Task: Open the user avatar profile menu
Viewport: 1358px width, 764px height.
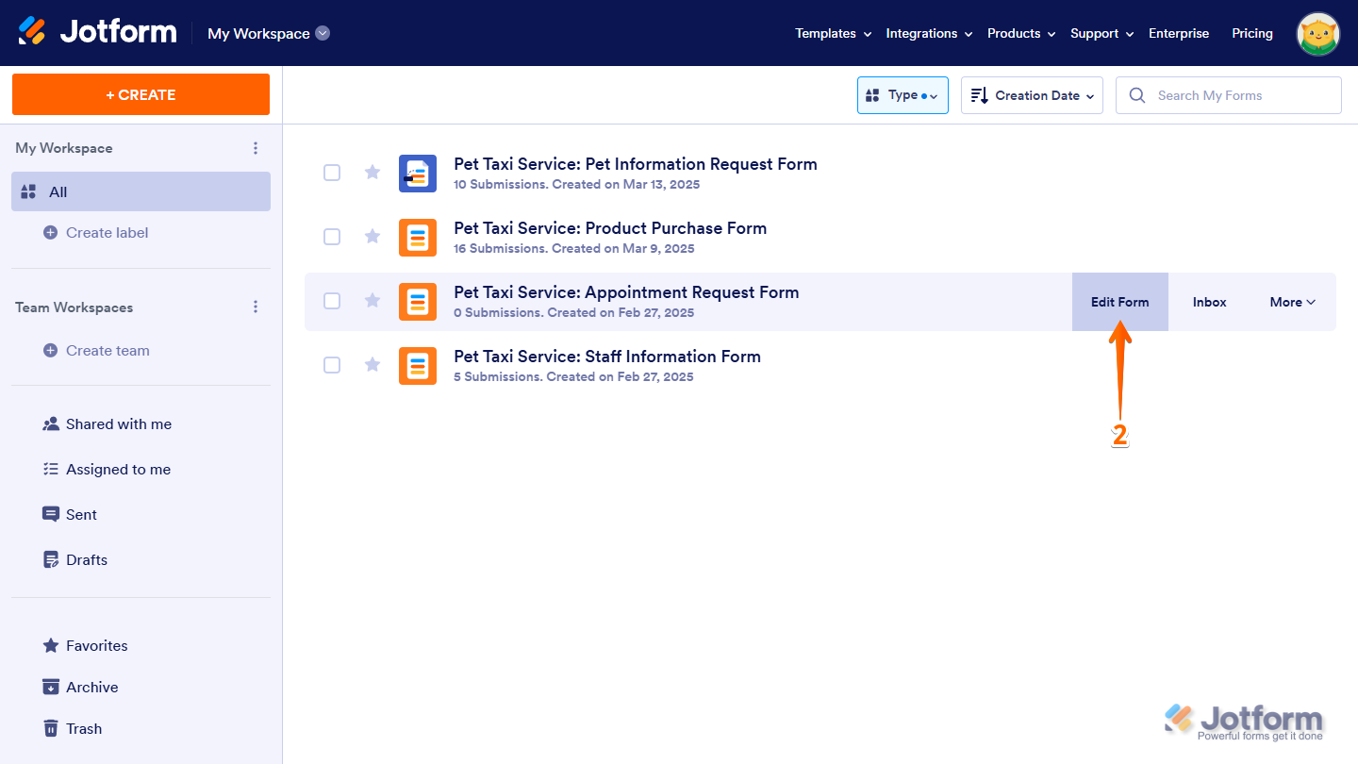Action: (1318, 34)
